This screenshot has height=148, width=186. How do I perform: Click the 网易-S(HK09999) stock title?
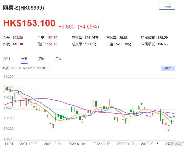coord(23,8)
